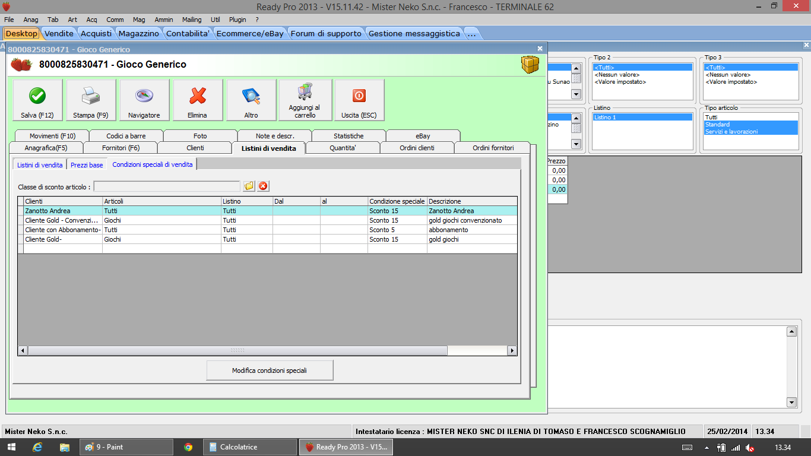
Task: Select Standard in Tipo articolo list
Action: (x=751, y=125)
